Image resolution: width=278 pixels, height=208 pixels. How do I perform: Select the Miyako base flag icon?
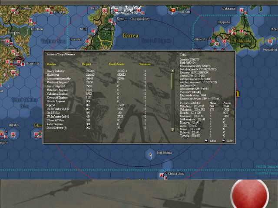(x=13, y=134)
